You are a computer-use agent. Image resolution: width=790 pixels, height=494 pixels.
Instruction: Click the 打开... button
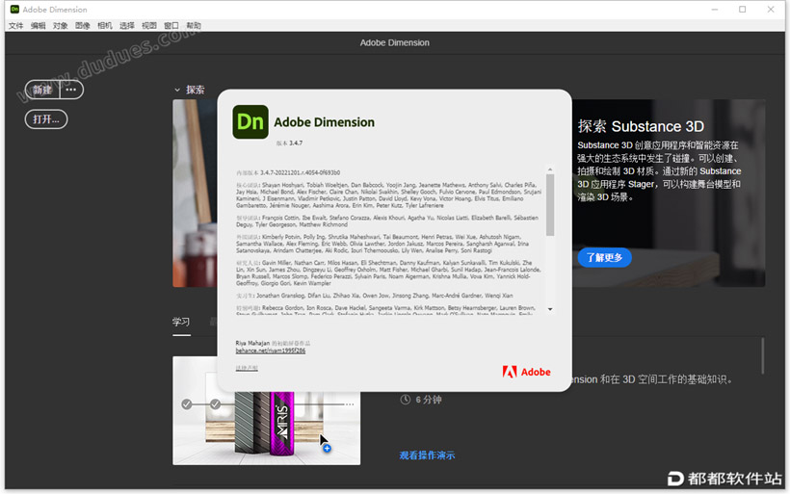(x=46, y=119)
